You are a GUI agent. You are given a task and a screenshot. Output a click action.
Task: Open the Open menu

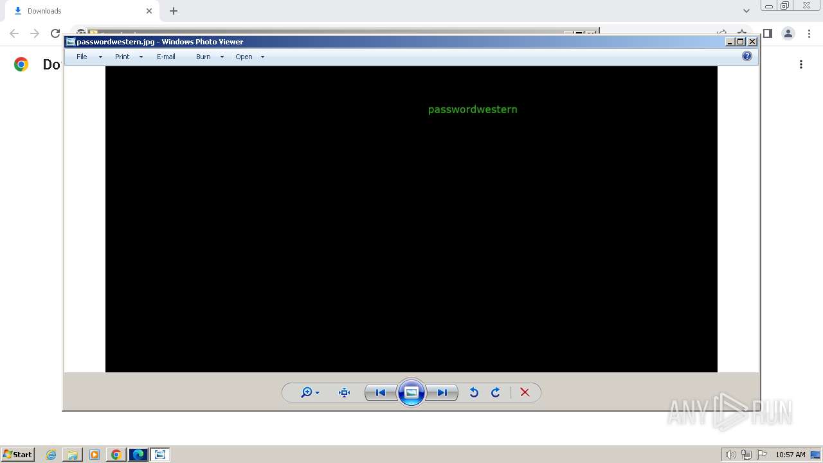(x=244, y=57)
